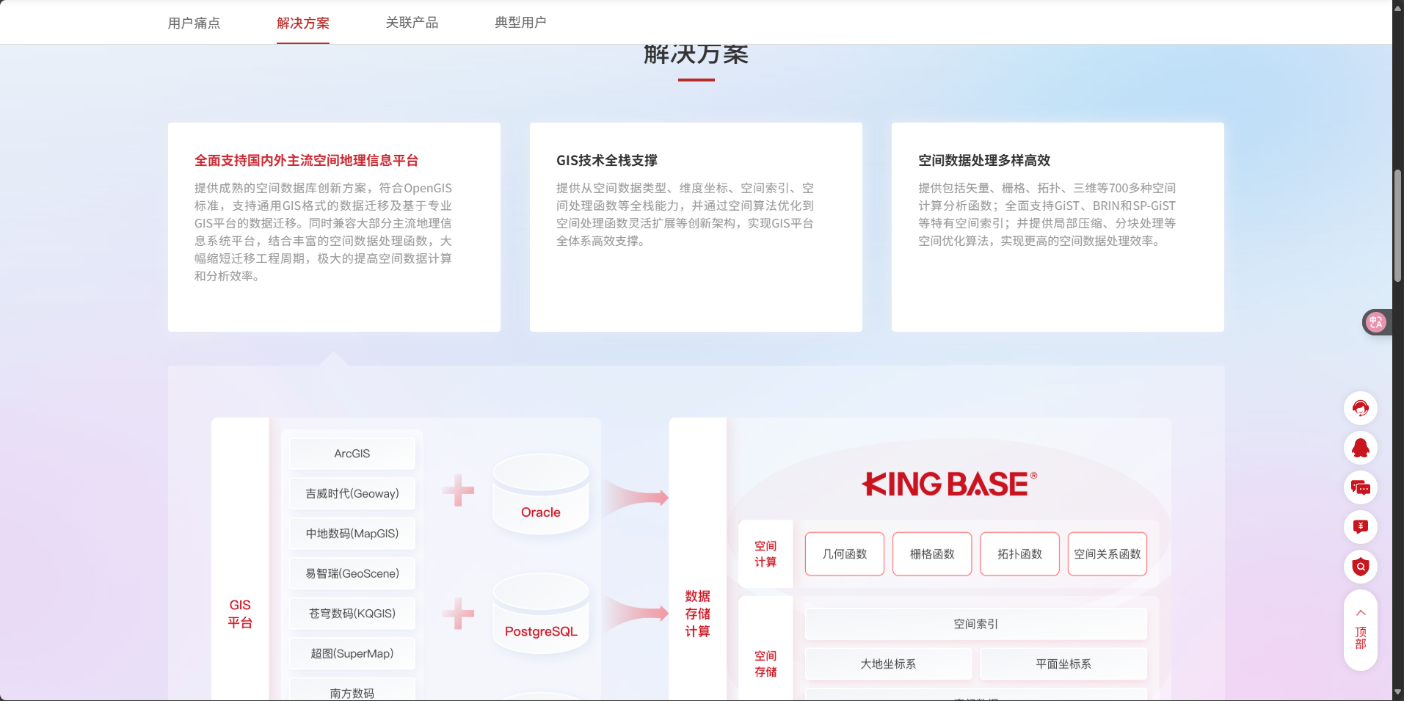The image size is (1404, 701).
Task: Click the shield search verification icon
Action: [1360, 567]
